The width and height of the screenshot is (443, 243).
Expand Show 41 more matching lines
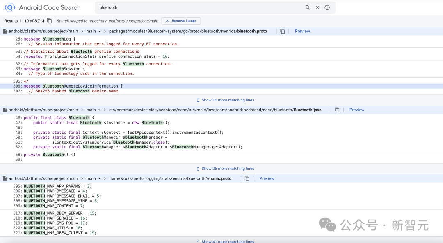click(x=225, y=241)
